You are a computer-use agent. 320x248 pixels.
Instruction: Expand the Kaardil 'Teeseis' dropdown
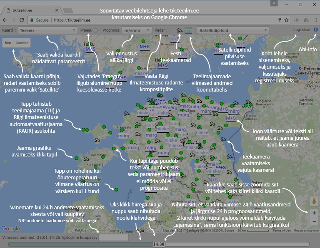coord(47,30)
